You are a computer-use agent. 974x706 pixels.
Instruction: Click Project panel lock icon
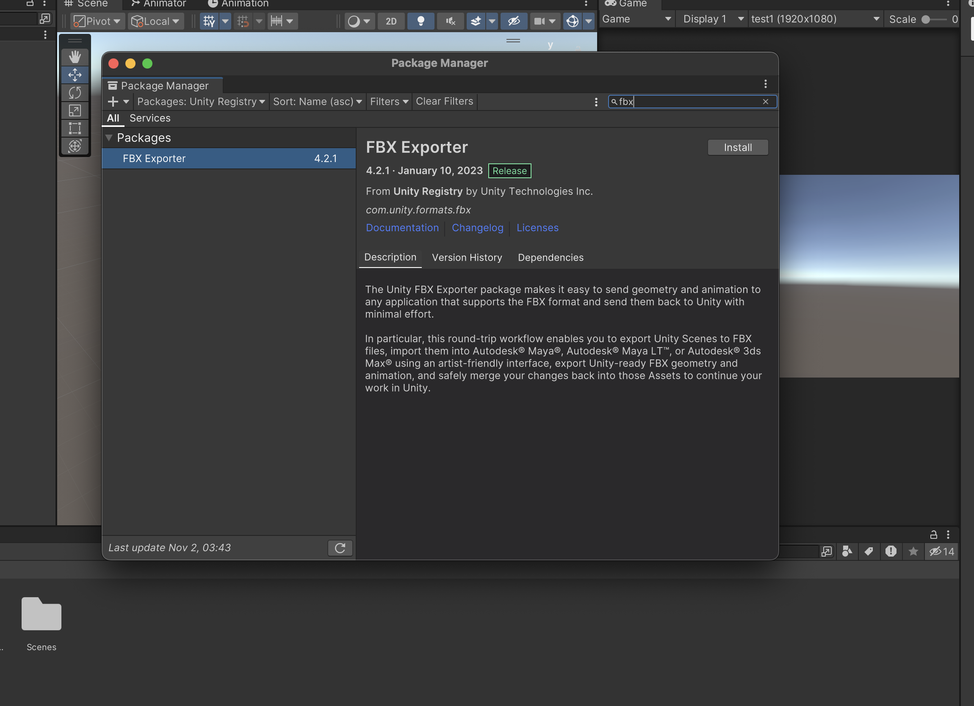click(934, 535)
